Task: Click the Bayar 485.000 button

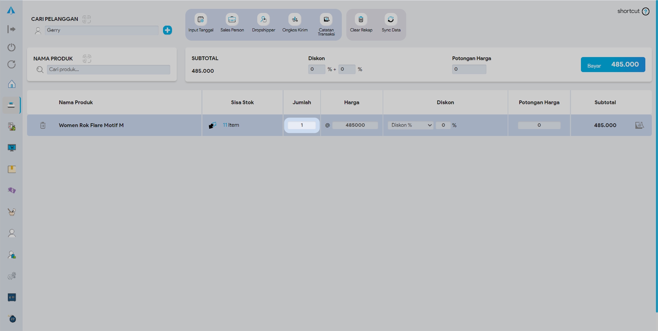Action: (x=613, y=65)
